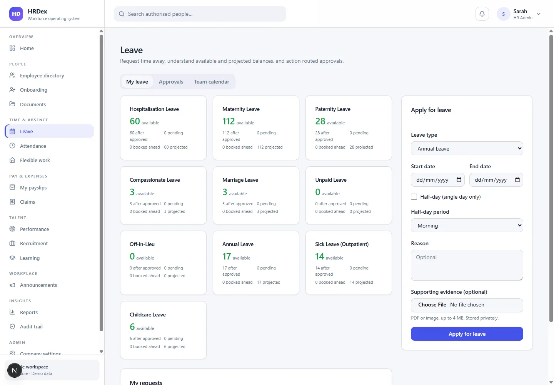Click the Annual Leave balance card

tap(256, 263)
